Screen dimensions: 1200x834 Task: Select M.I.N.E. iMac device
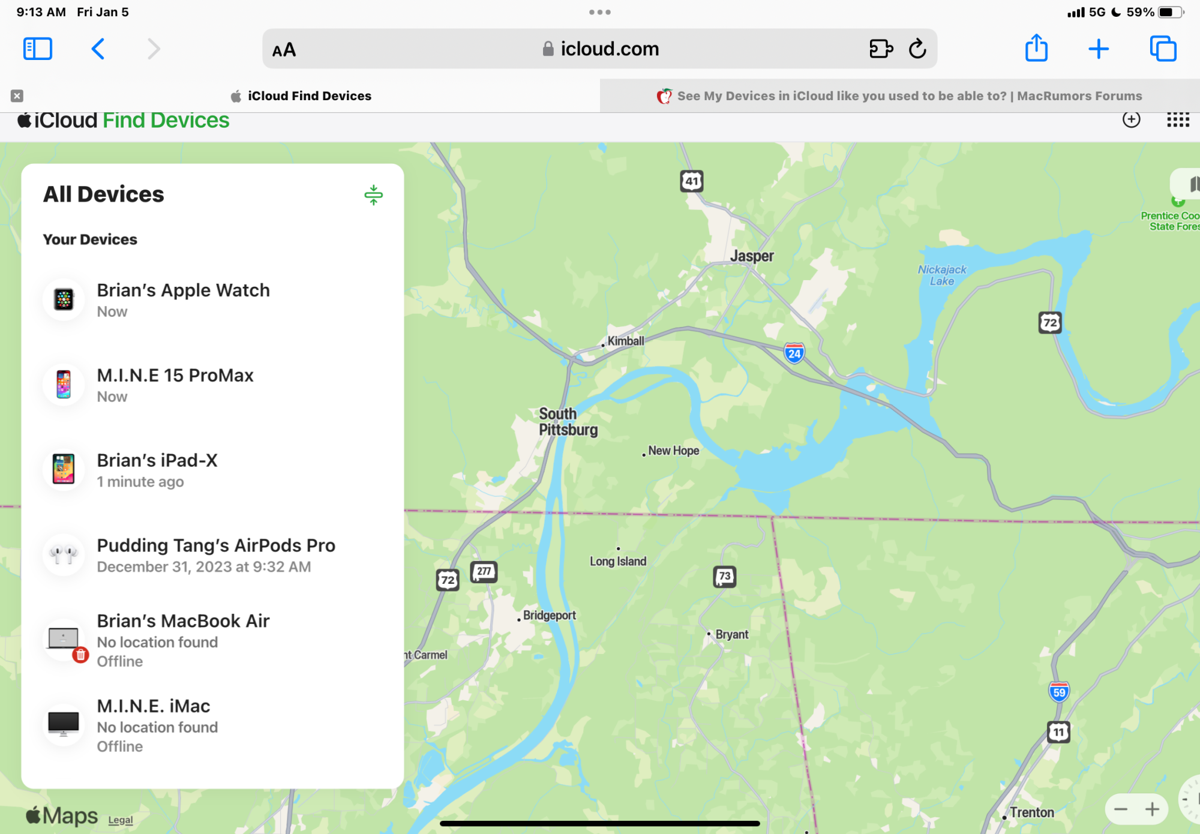point(213,725)
